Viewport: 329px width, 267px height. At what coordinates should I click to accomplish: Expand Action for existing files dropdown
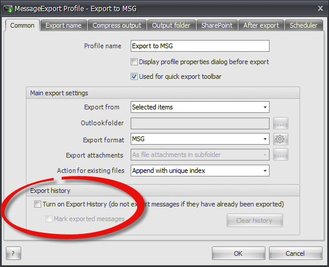pyautogui.click(x=200, y=171)
